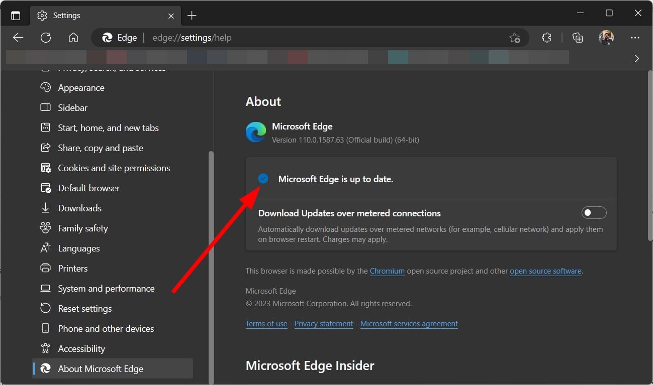This screenshot has width=653, height=385.
Task: Open Start, home, and new tabs settings
Action: tap(113, 128)
